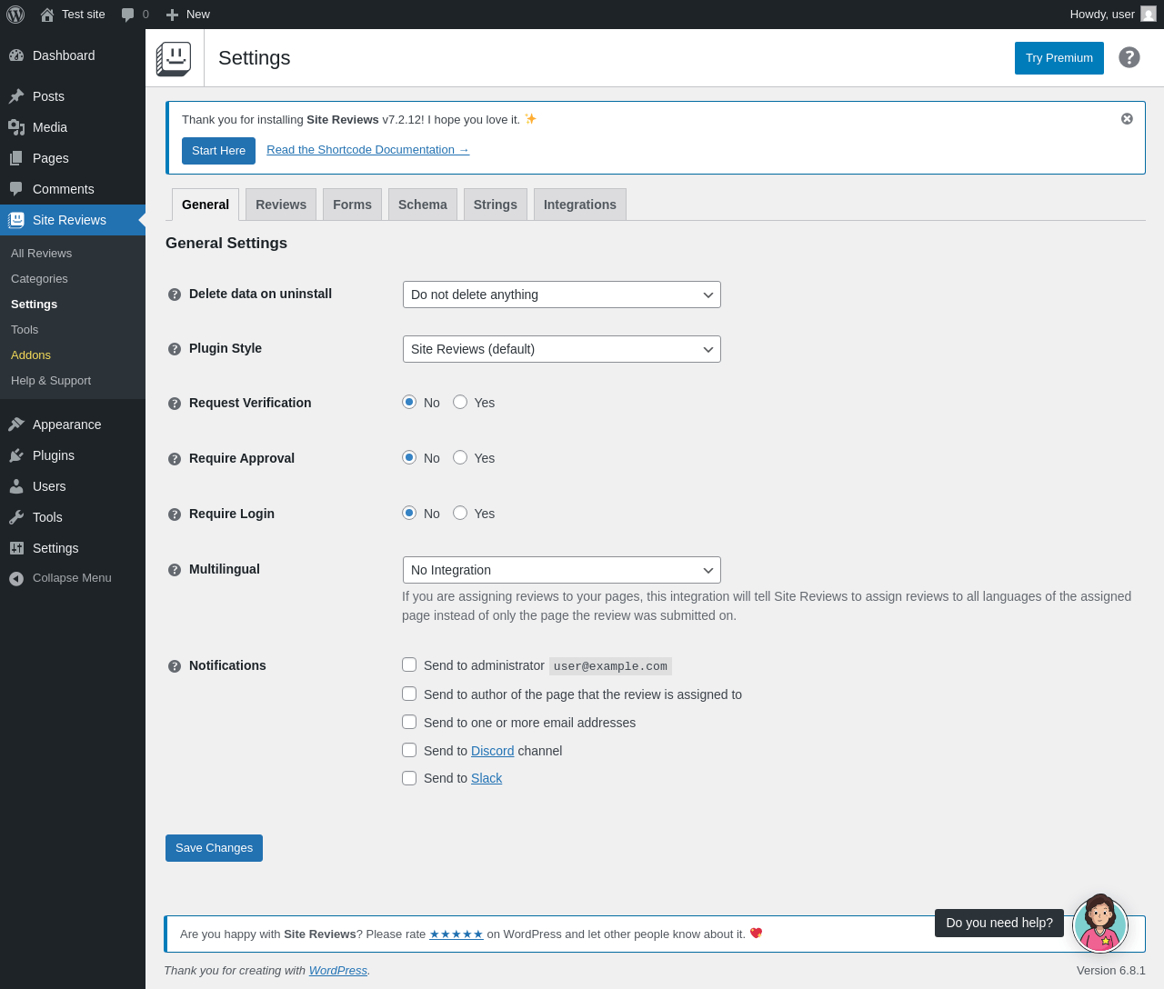
Task: Follow the Discord link
Action: 493,751
